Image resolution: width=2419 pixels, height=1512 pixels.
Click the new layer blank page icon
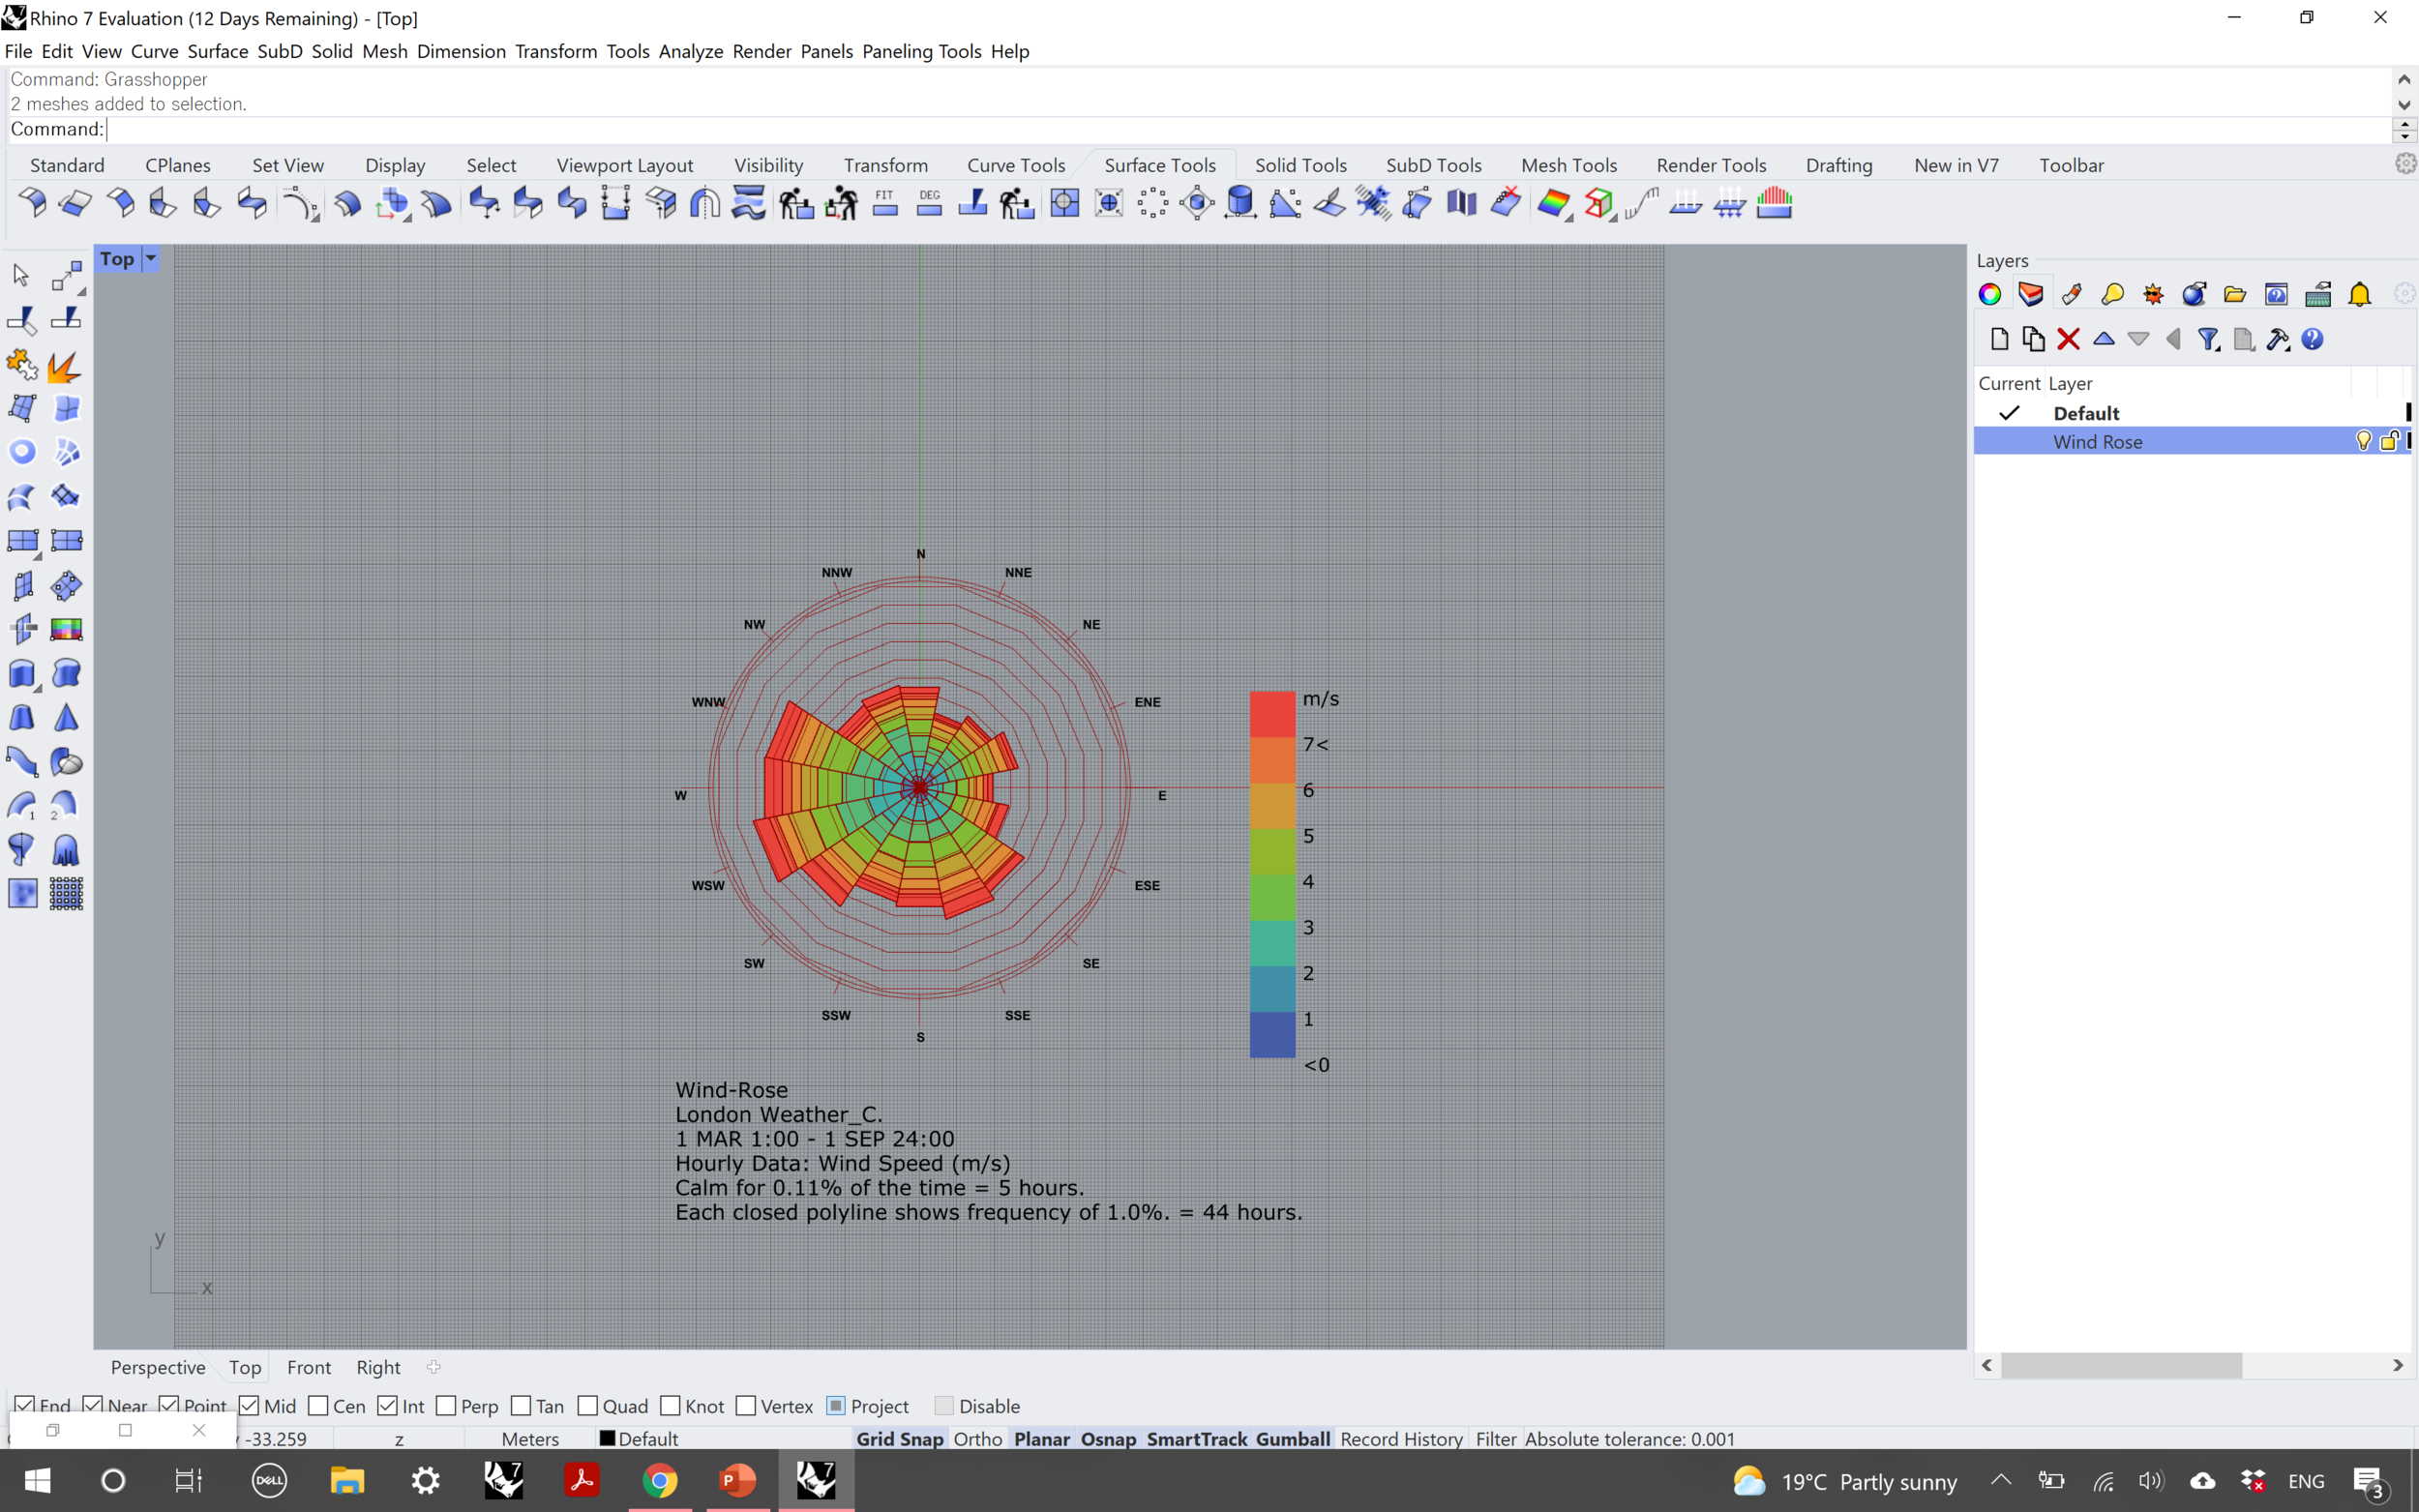click(1998, 340)
